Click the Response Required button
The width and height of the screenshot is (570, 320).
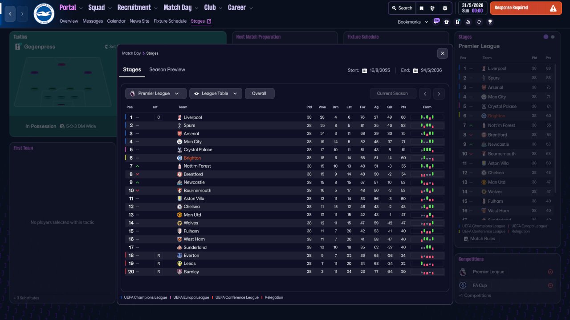[x=526, y=8]
